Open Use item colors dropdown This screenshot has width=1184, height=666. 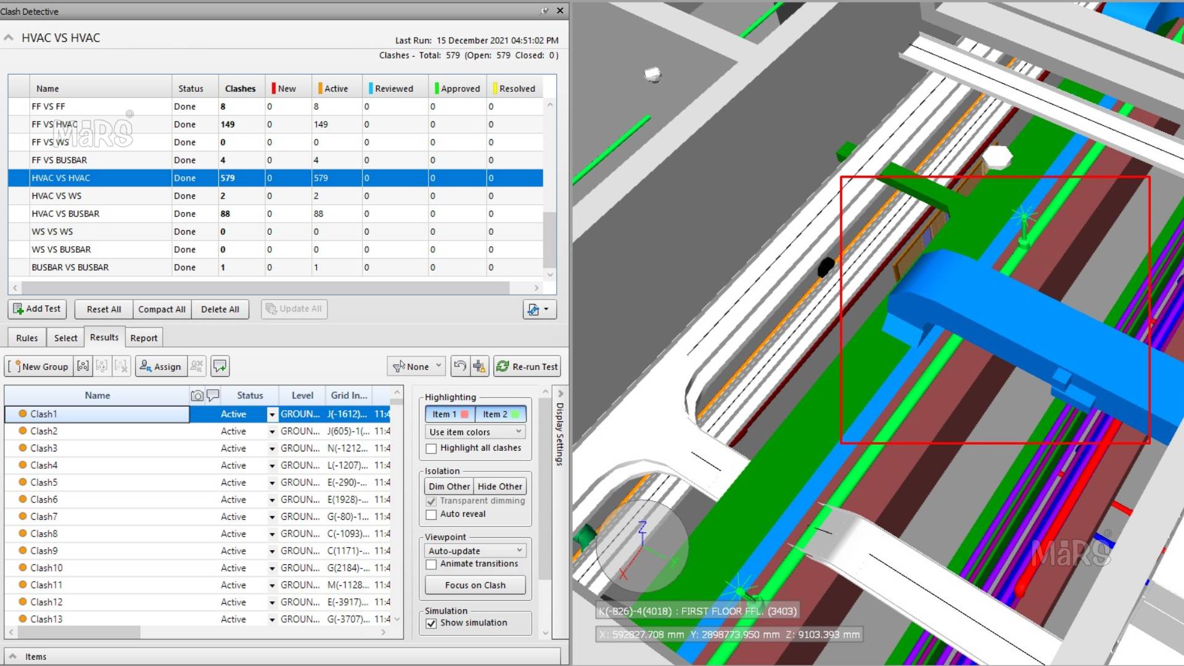475,432
